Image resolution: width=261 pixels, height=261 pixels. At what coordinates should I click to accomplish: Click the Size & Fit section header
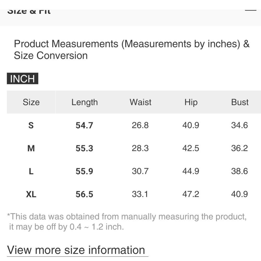pyautogui.click(x=29, y=12)
